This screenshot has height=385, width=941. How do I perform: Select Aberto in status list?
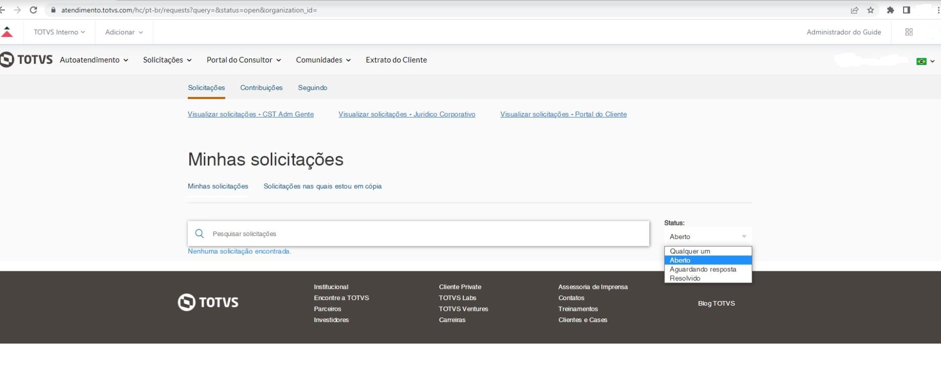point(708,261)
